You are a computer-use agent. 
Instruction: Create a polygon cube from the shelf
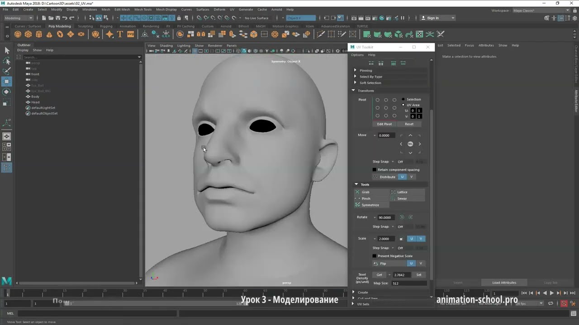[28, 34]
